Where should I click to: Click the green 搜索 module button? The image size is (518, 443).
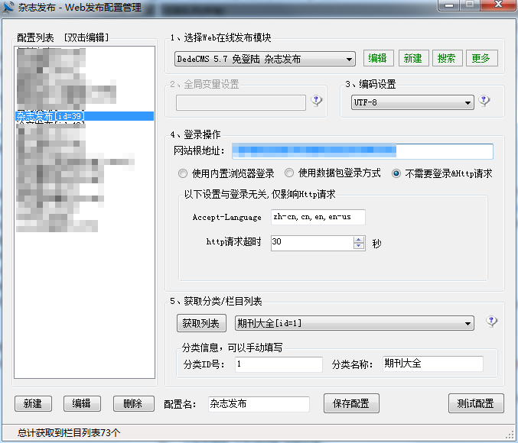(x=447, y=58)
